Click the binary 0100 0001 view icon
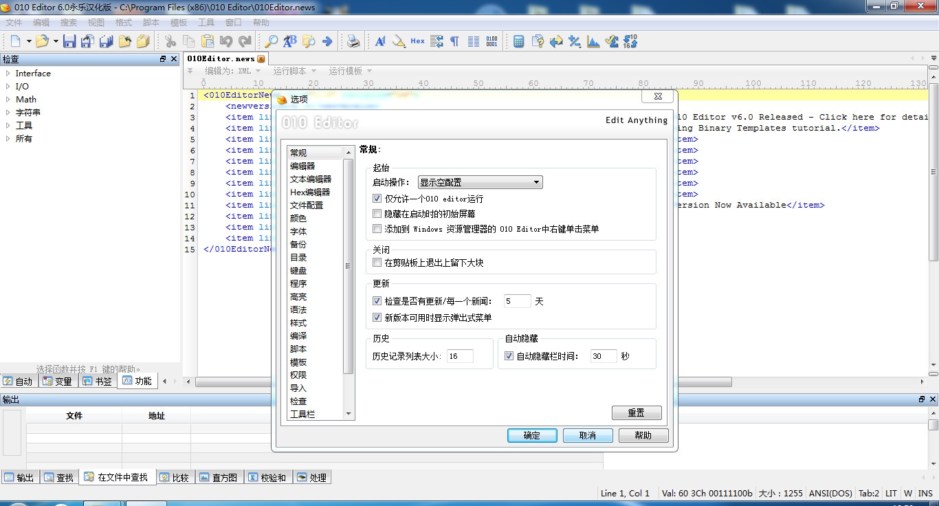This screenshot has width=939, height=506. tap(491, 41)
